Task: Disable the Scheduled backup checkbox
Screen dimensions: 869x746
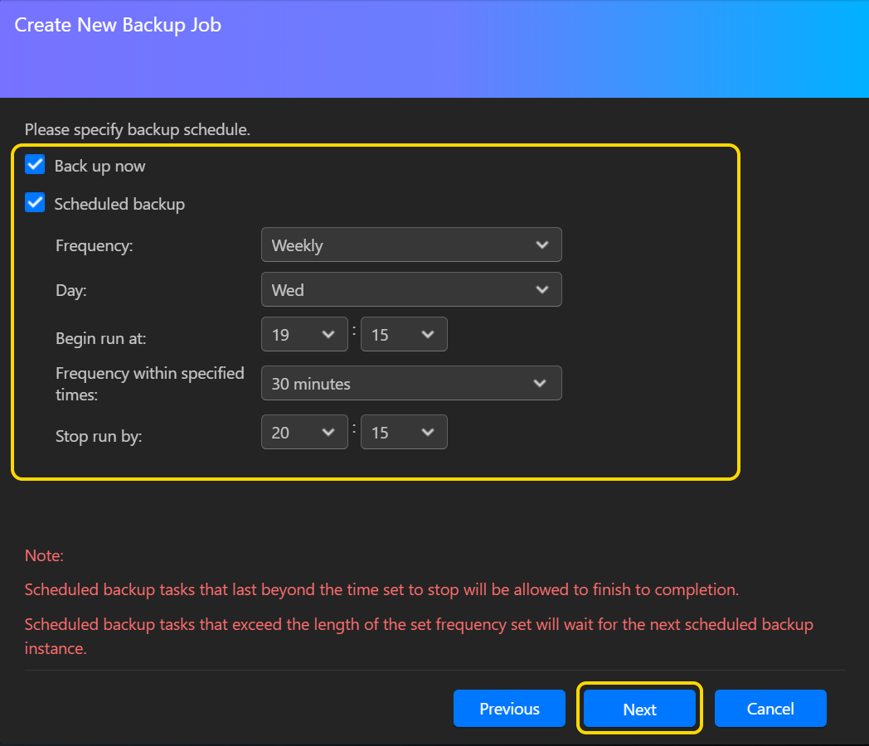Action: click(x=35, y=203)
